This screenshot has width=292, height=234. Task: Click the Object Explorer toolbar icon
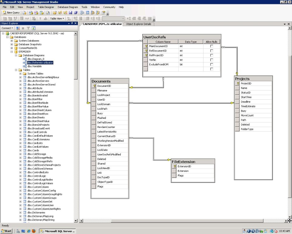pos(92,13)
